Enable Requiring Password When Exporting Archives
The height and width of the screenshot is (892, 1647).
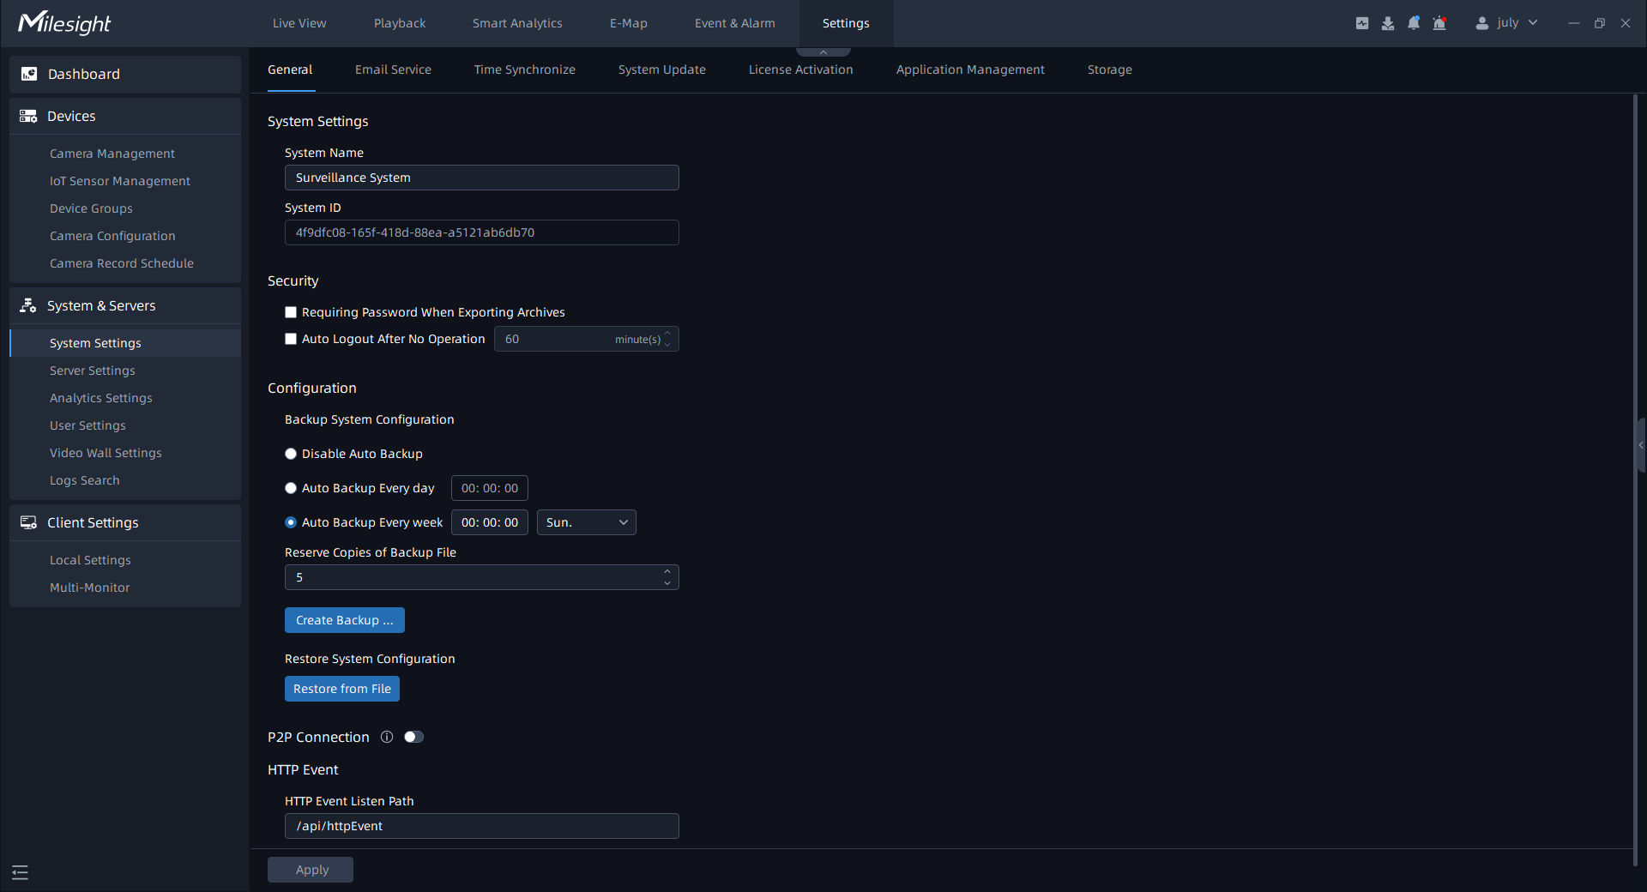tap(291, 312)
